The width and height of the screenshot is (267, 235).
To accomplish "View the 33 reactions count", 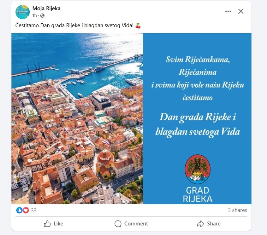I will pos(34,211).
